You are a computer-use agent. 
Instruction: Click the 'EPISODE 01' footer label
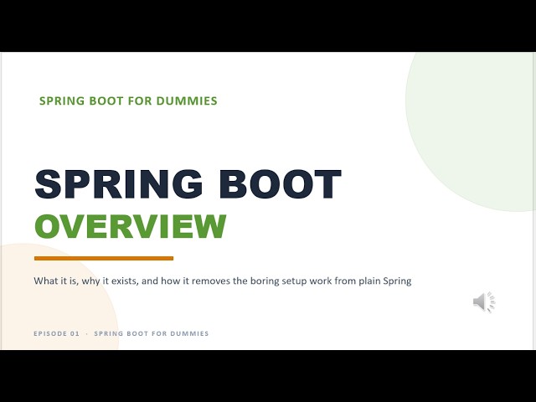click(56, 333)
